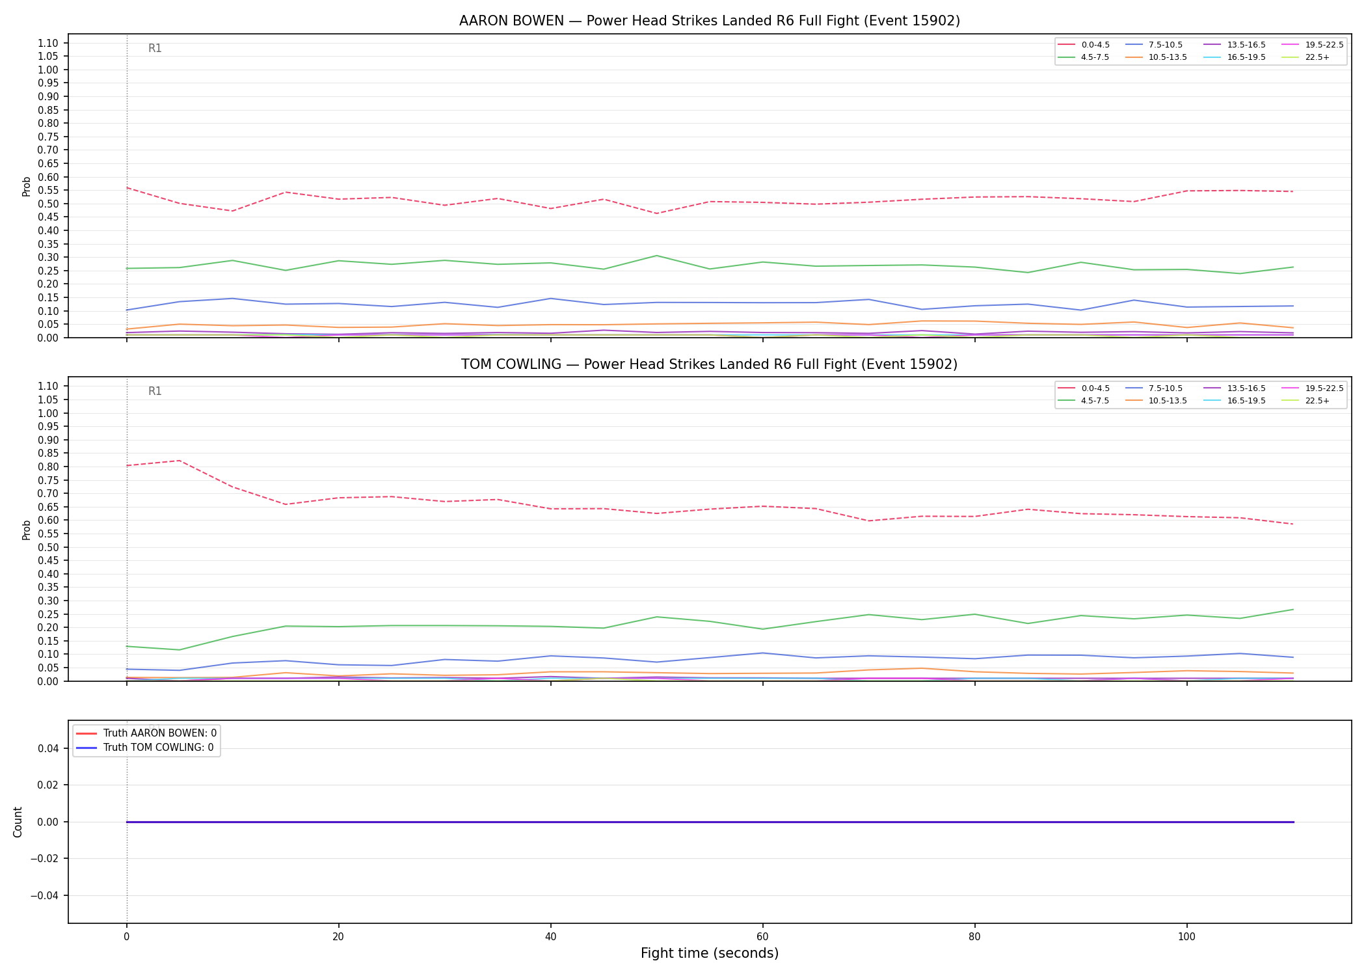Click the 0.80 tick in Tom Cowling chart
Screen dimensions: 1366x976
tap(48, 467)
